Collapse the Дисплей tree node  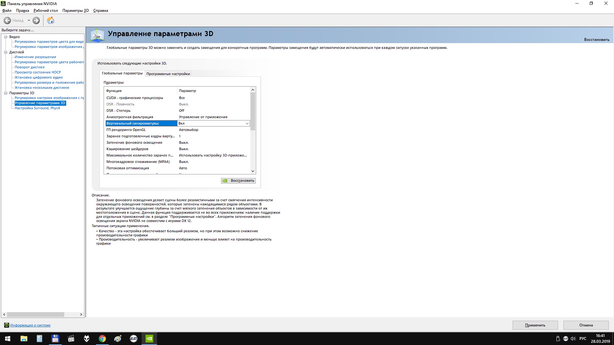coord(5,52)
